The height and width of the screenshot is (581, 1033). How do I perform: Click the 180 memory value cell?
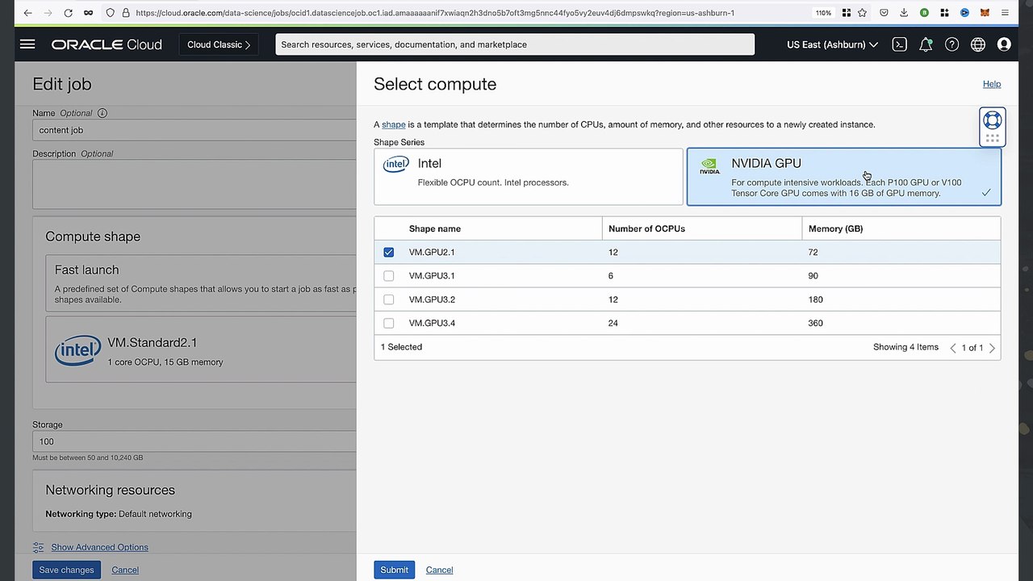point(815,299)
